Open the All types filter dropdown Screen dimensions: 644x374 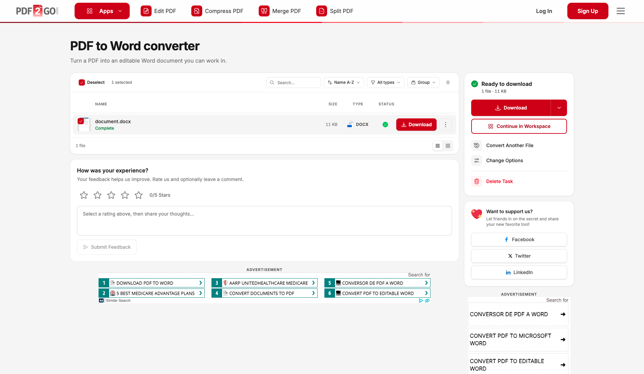(x=386, y=82)
